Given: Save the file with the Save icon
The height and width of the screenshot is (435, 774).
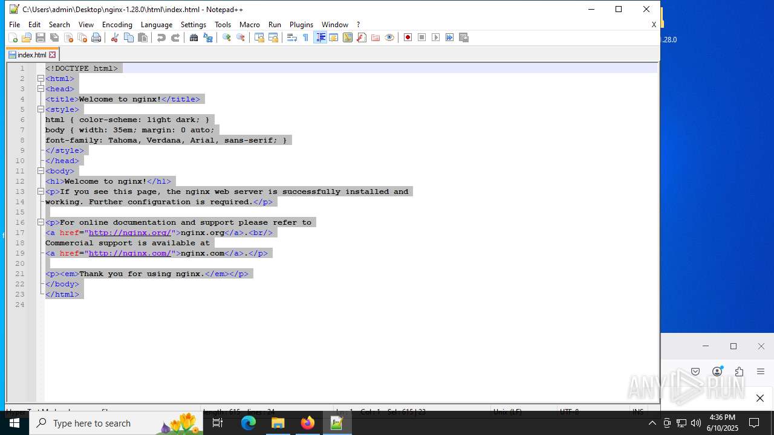Looking at the screenshot, I should click(41, 37).
